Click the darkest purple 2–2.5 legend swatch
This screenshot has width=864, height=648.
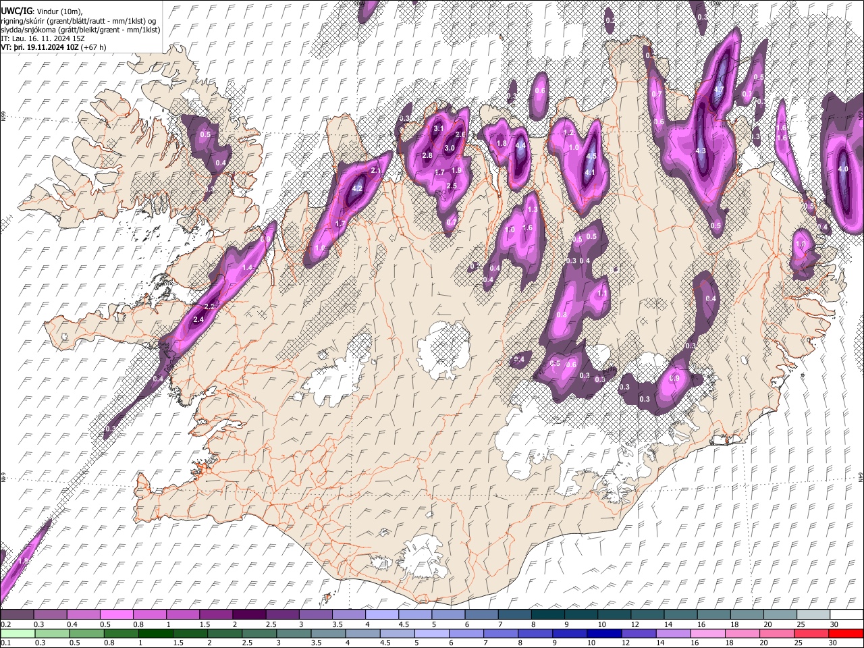248,615
